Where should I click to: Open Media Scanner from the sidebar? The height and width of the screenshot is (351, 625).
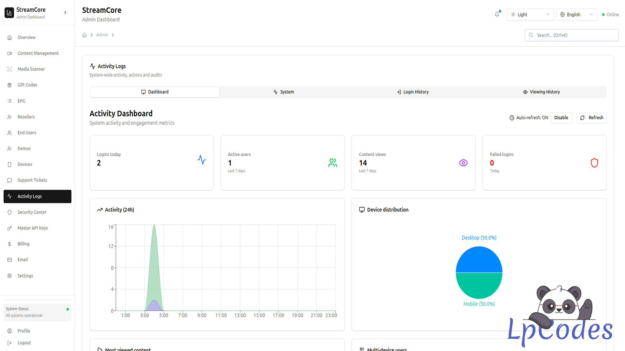pos(31,69)
